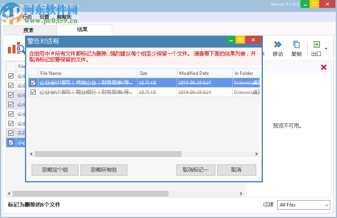Click main window horizontal scrollbar thumb
The image size is (337, 218).
90,194
